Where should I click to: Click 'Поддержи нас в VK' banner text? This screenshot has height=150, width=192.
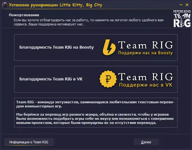[146, 85]
